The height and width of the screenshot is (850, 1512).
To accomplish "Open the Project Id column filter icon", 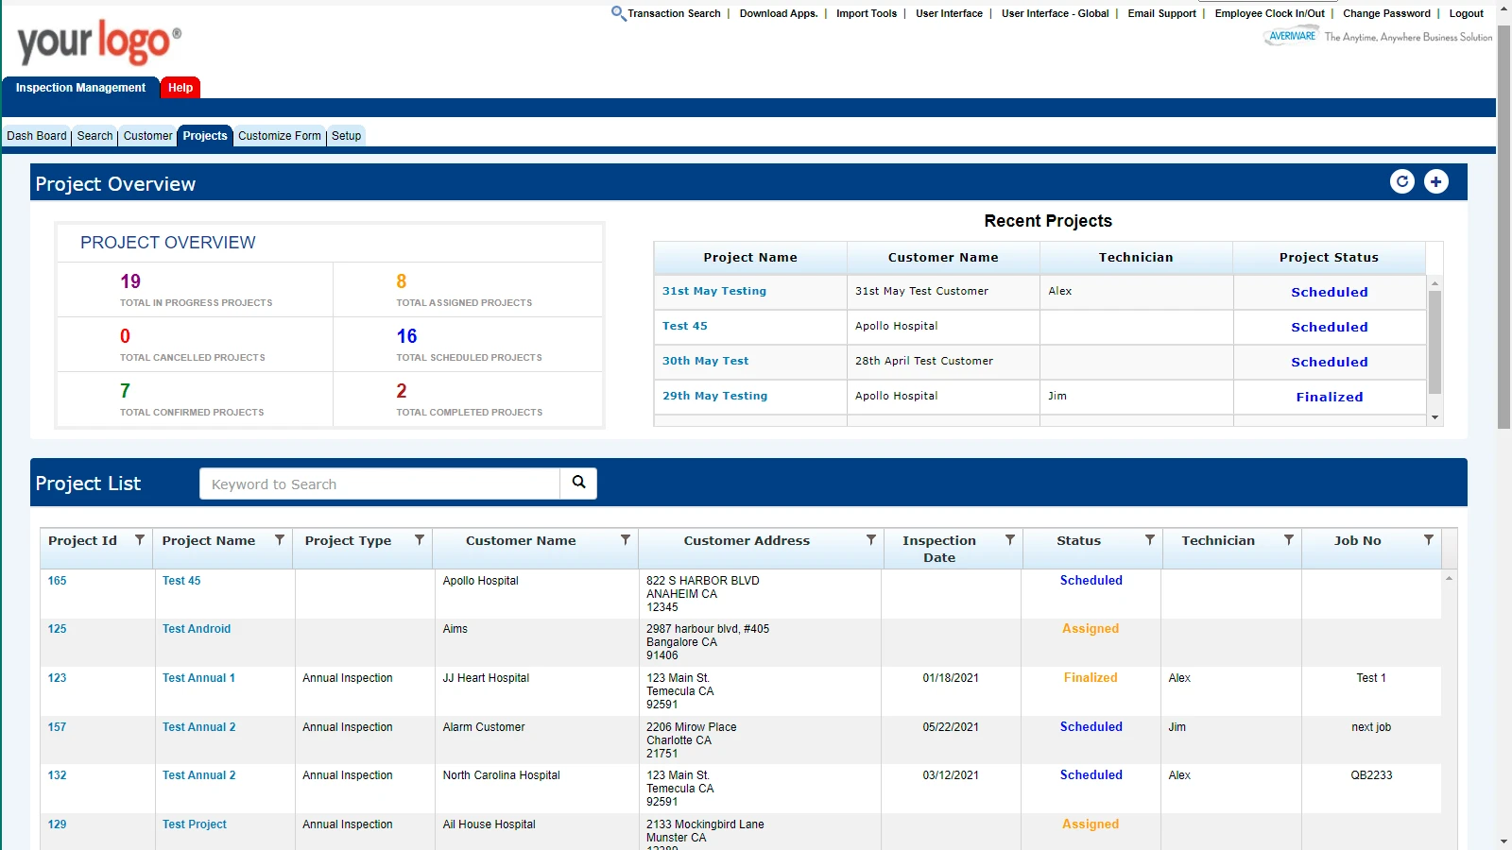I will (x=140, y=540).
